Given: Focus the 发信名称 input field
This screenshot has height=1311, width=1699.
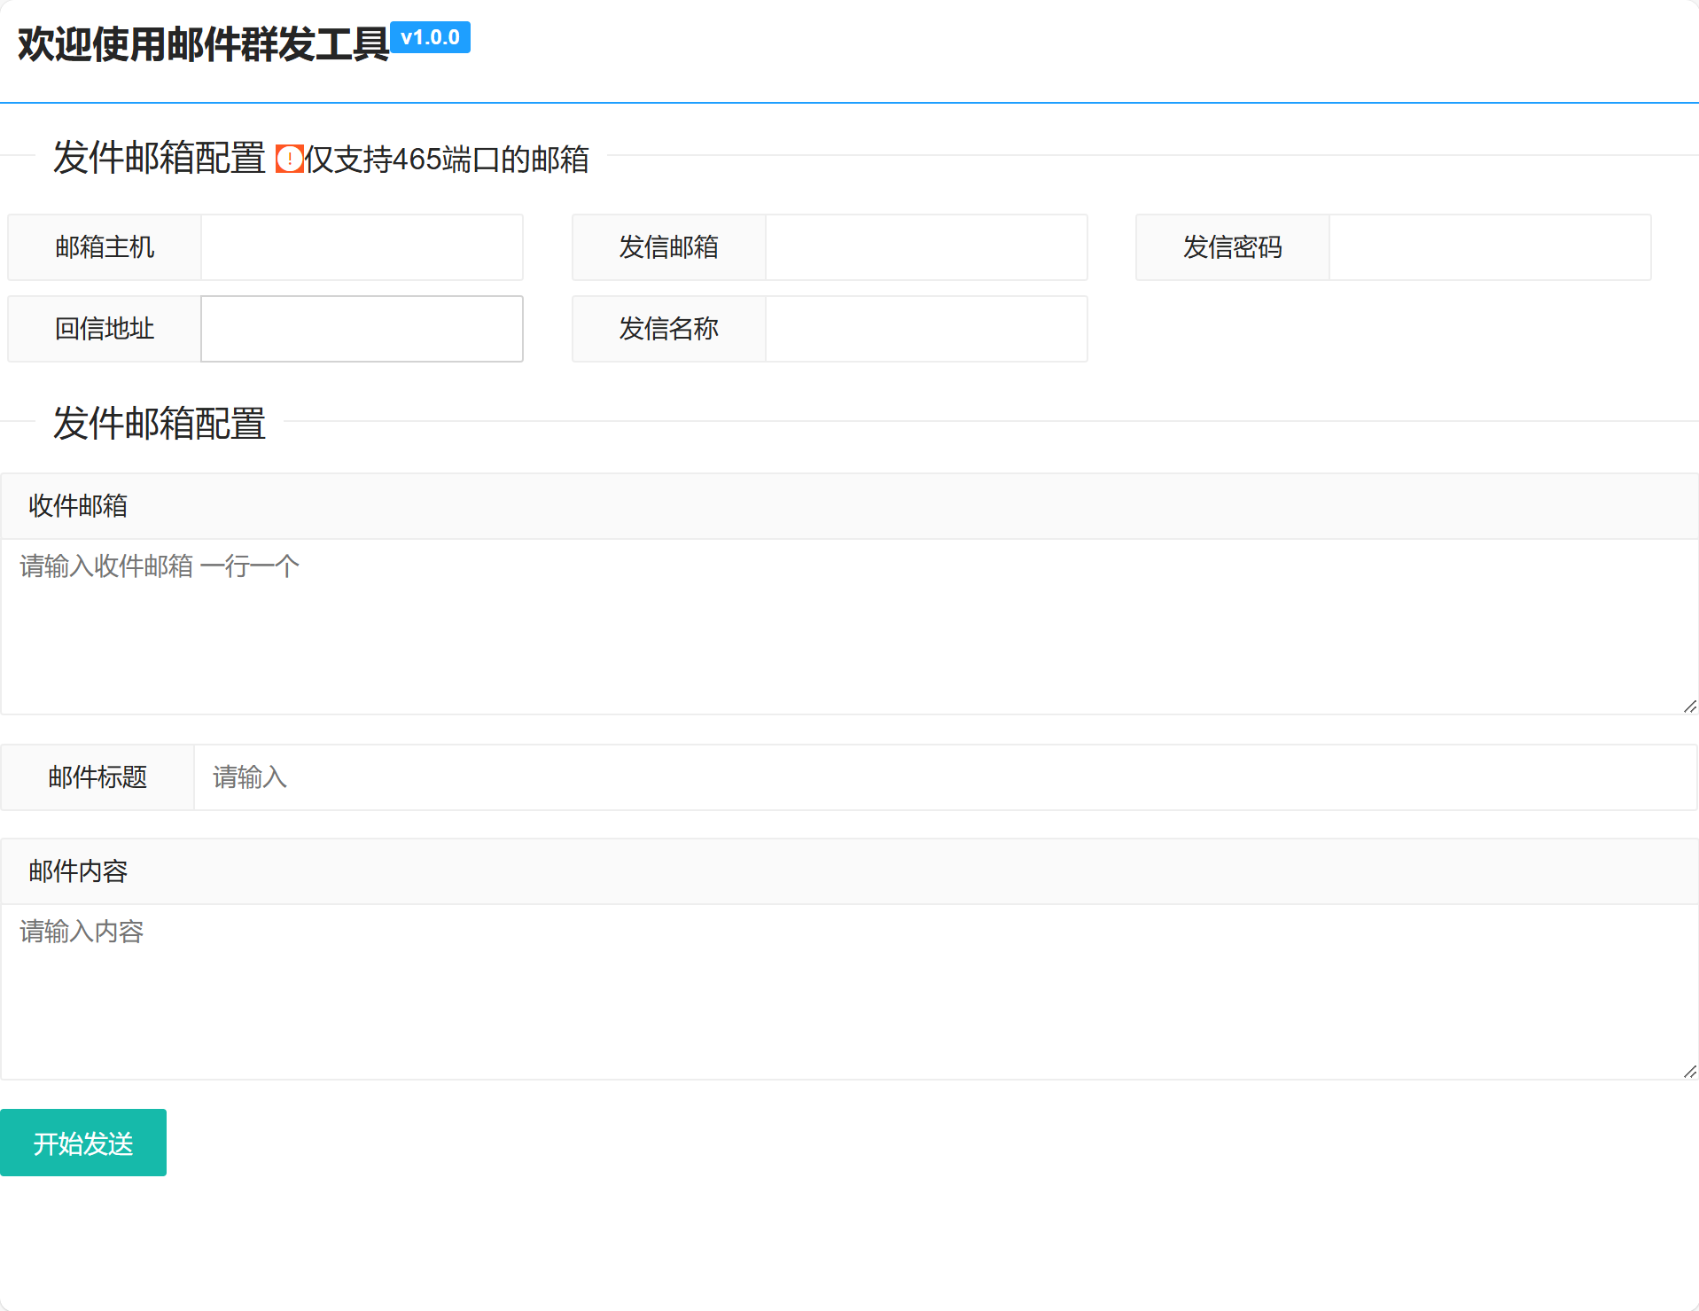Looking at the screenshot, I should click(926, 329).
